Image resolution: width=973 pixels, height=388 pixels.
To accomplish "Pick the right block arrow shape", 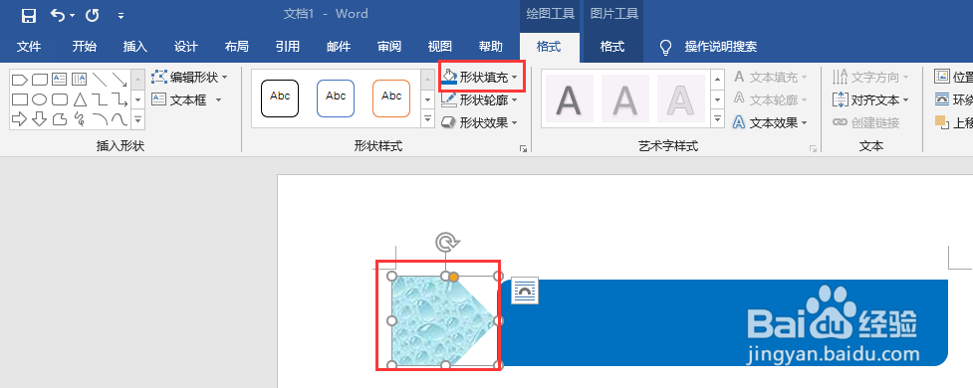I will [20, 119].
